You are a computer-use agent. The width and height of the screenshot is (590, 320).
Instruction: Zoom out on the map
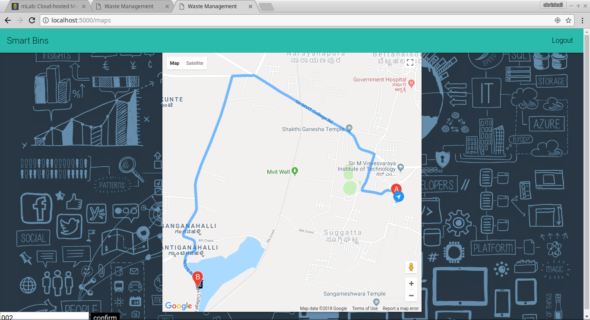(x=411, y=296)
